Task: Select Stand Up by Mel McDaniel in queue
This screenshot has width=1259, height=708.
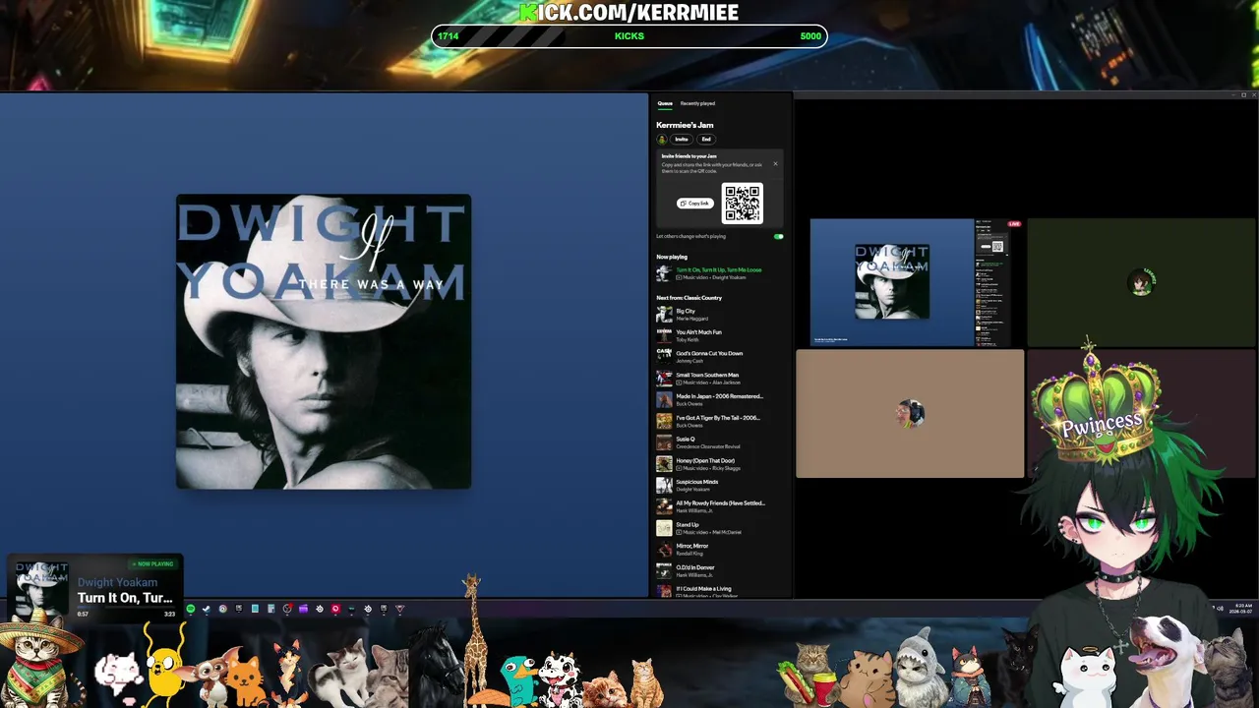Action: point(721,528)
